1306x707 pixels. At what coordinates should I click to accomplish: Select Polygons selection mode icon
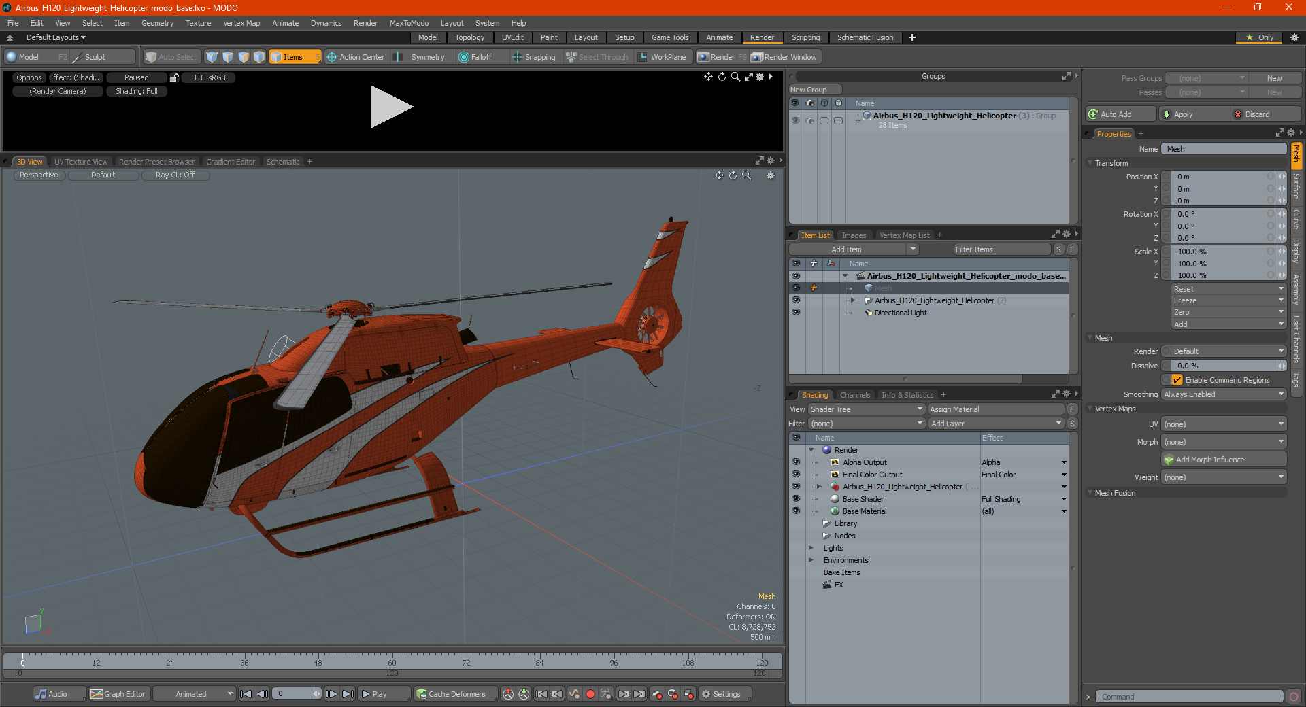(244, 57)
